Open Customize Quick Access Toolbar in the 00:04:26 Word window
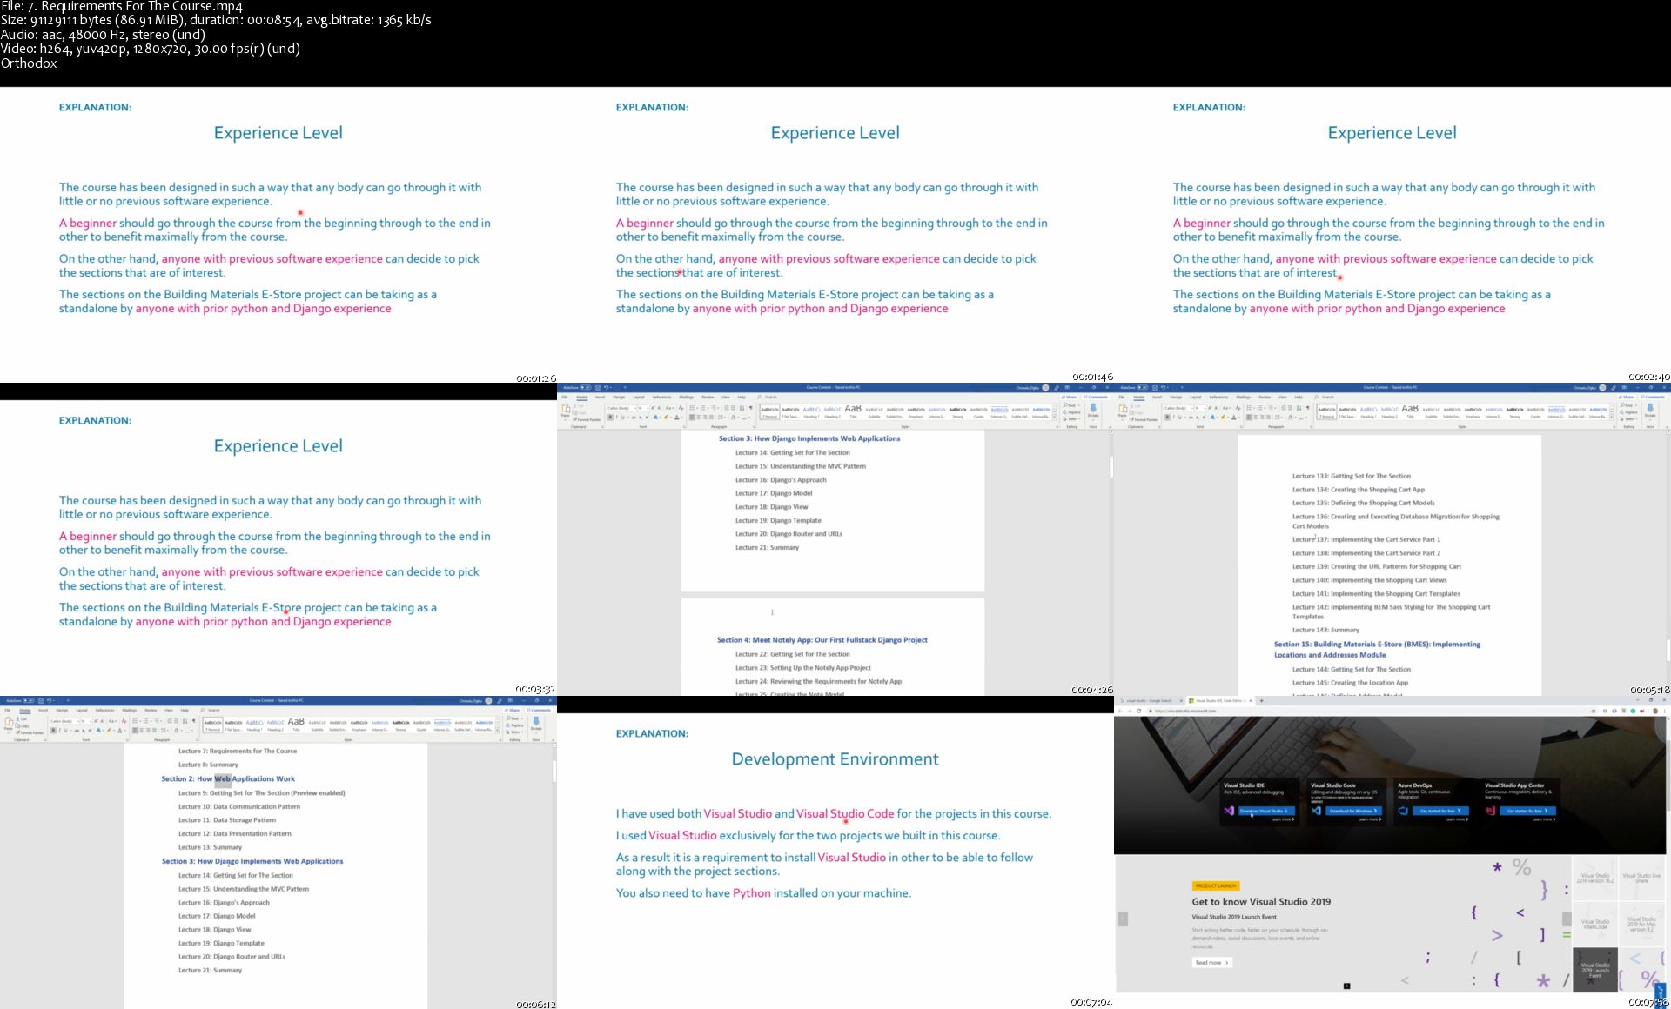 click(625, 387)
